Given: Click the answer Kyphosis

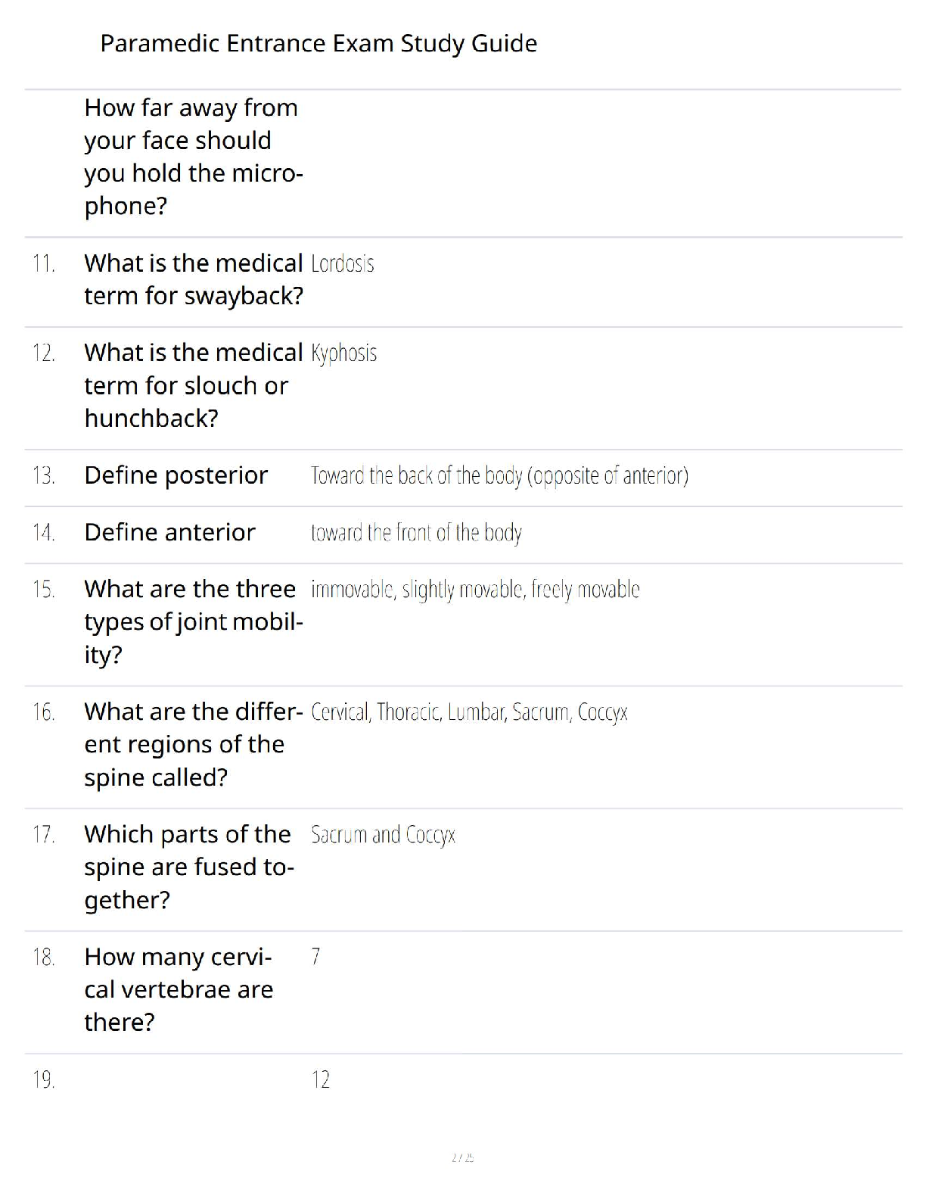Looking at the screenshot, I should (x=344, y=353).
